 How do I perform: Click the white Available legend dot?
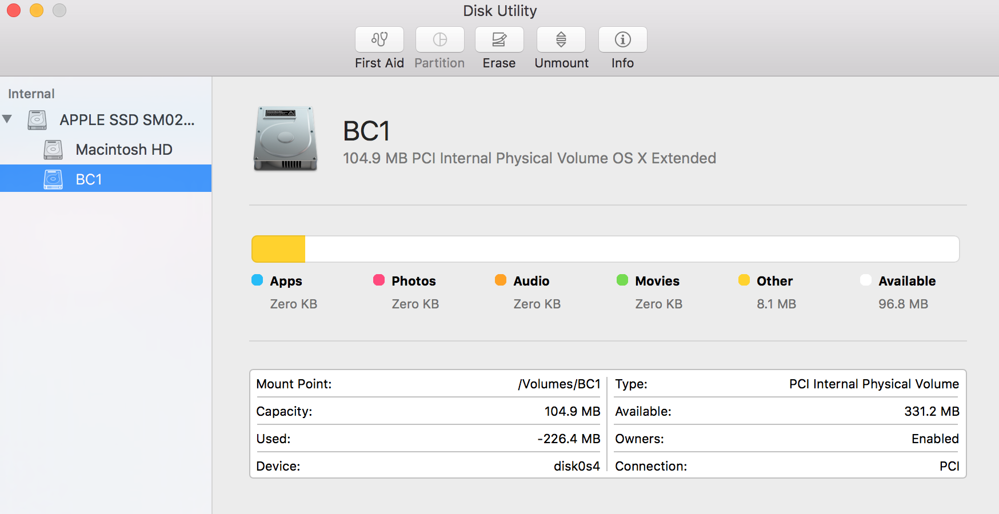(866, 280)
